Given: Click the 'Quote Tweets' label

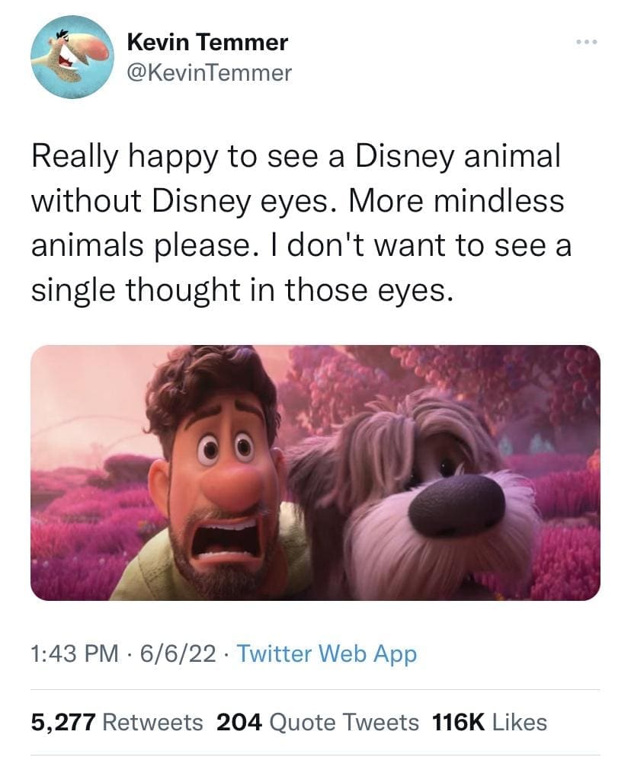Looking at the screenshot, I should (344, 722).
